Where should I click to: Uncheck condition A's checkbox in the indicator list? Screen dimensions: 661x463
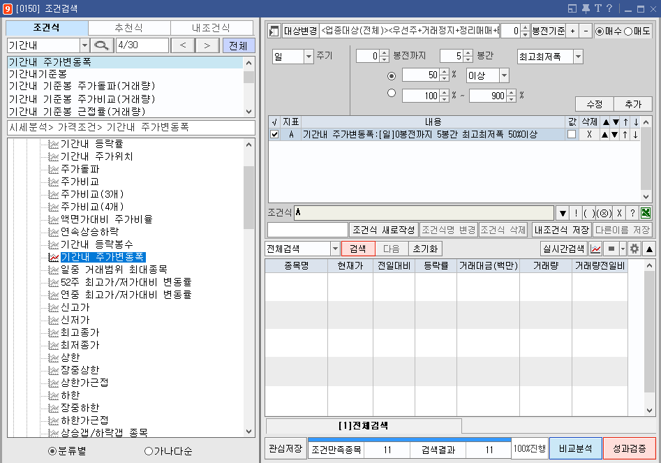(274, 134)
